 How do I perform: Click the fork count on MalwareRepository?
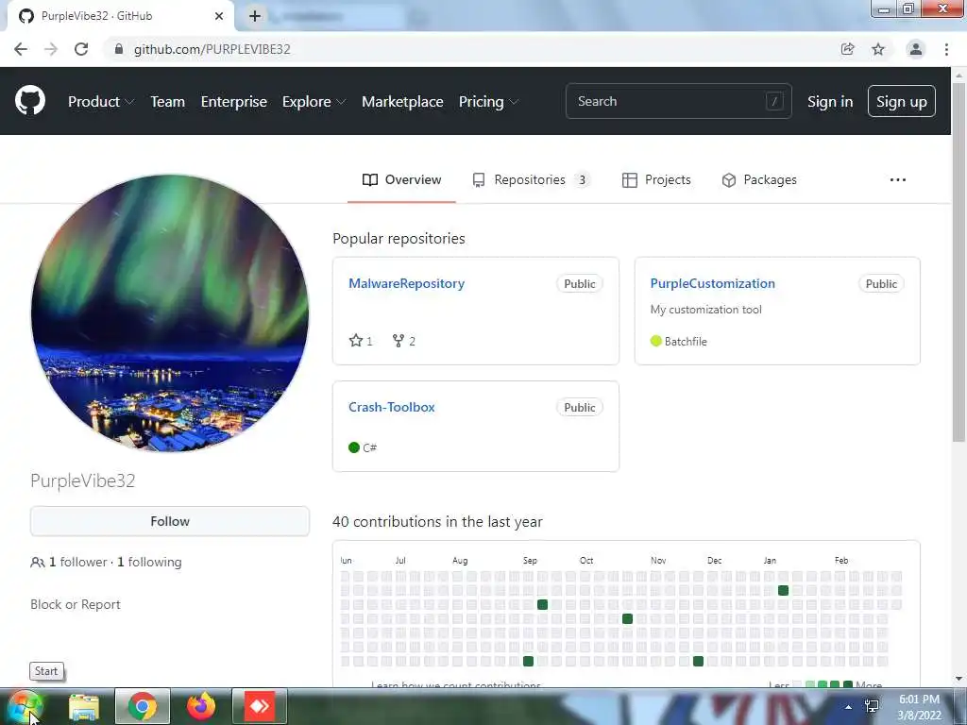404,341
